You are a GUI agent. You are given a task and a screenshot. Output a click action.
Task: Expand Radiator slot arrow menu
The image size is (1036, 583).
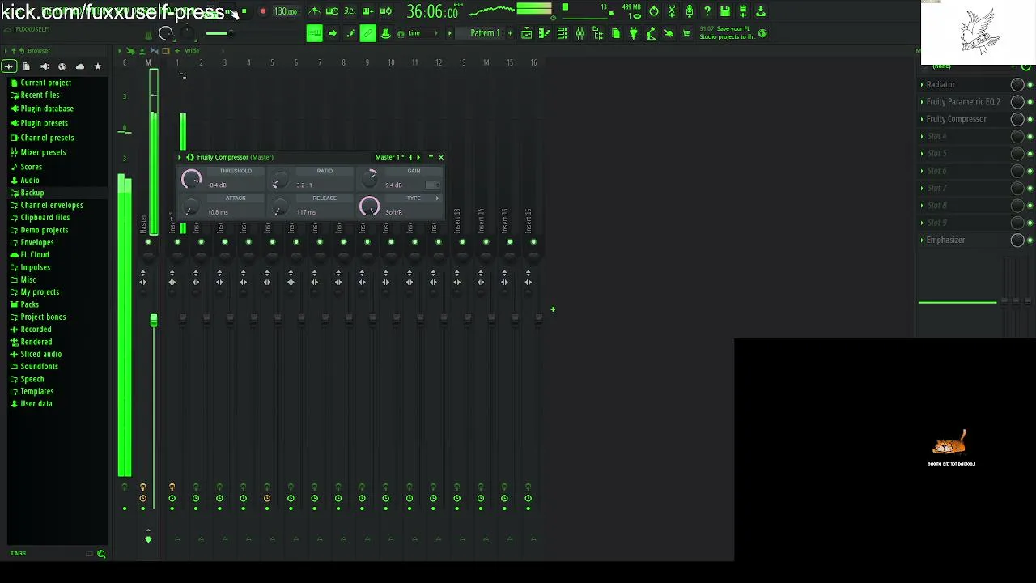point(922,84)
